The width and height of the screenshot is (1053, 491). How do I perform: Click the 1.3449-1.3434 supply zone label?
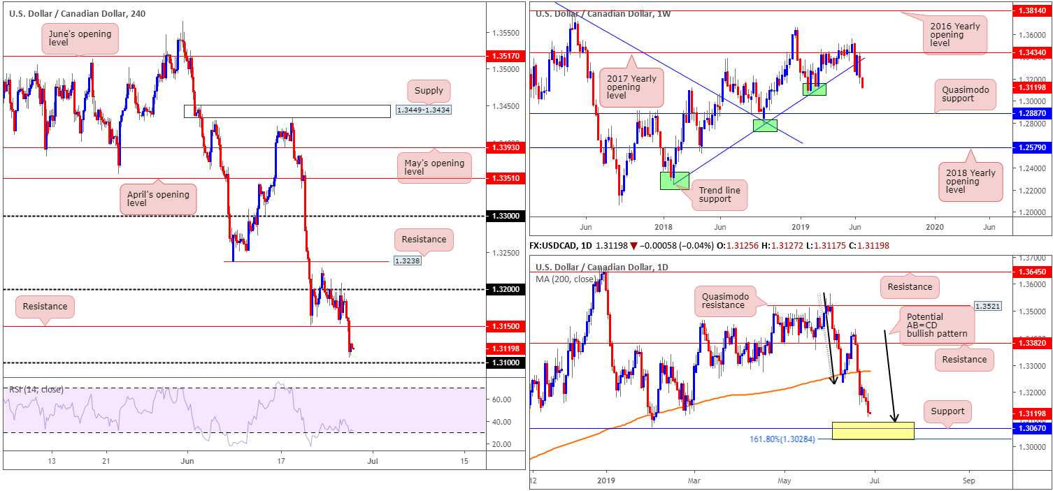point(422,110)
